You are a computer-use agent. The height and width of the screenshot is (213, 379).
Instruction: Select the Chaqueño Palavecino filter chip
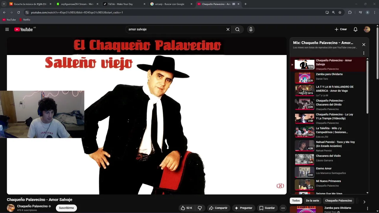click(338, 201)
